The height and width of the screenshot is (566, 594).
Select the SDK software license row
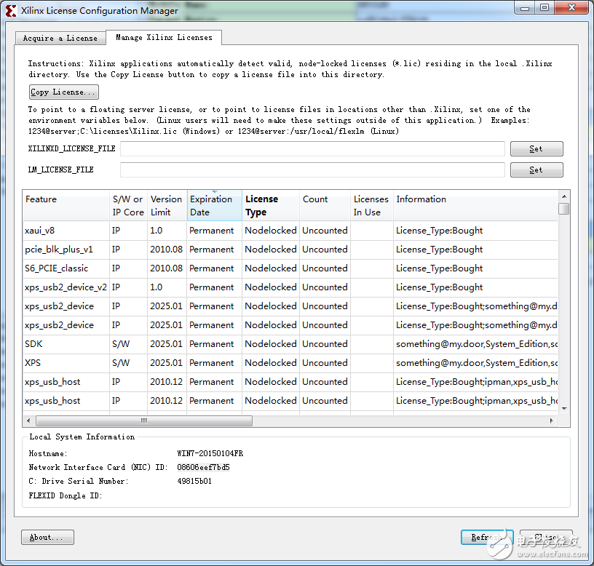[x=290, y=344]
